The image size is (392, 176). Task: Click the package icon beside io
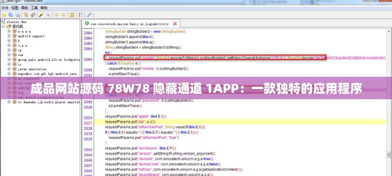tap(15, 64)
